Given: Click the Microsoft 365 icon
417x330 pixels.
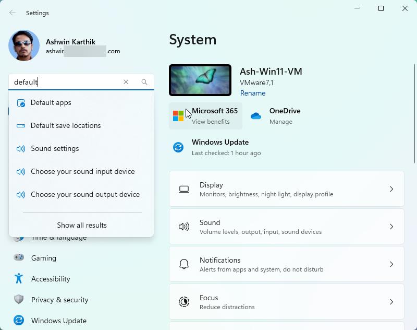Looking at the screenshot, I should click(178, 115).
